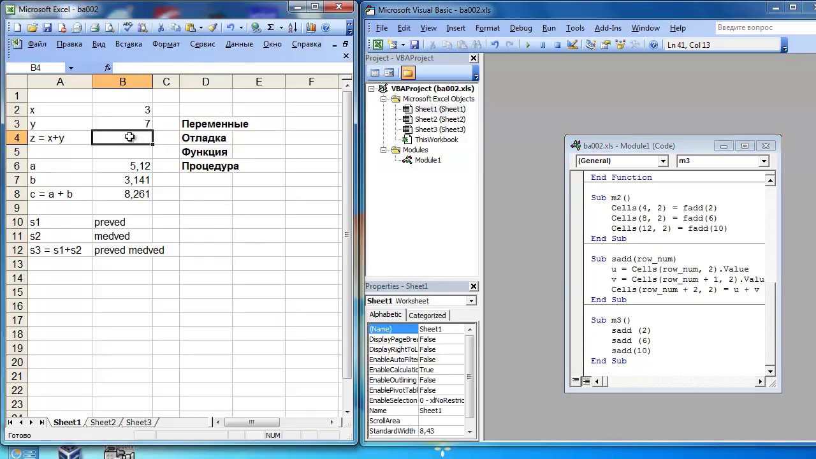
Task: Click the Break pause icon in VBA toolbar
Action: [543, 45]
